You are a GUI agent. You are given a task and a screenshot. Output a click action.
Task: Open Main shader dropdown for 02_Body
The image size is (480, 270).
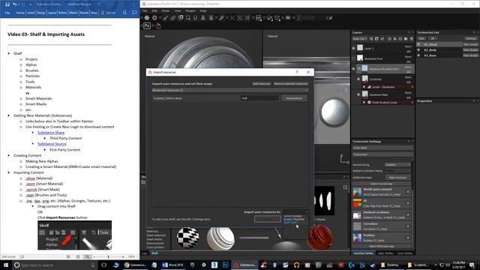470,50
